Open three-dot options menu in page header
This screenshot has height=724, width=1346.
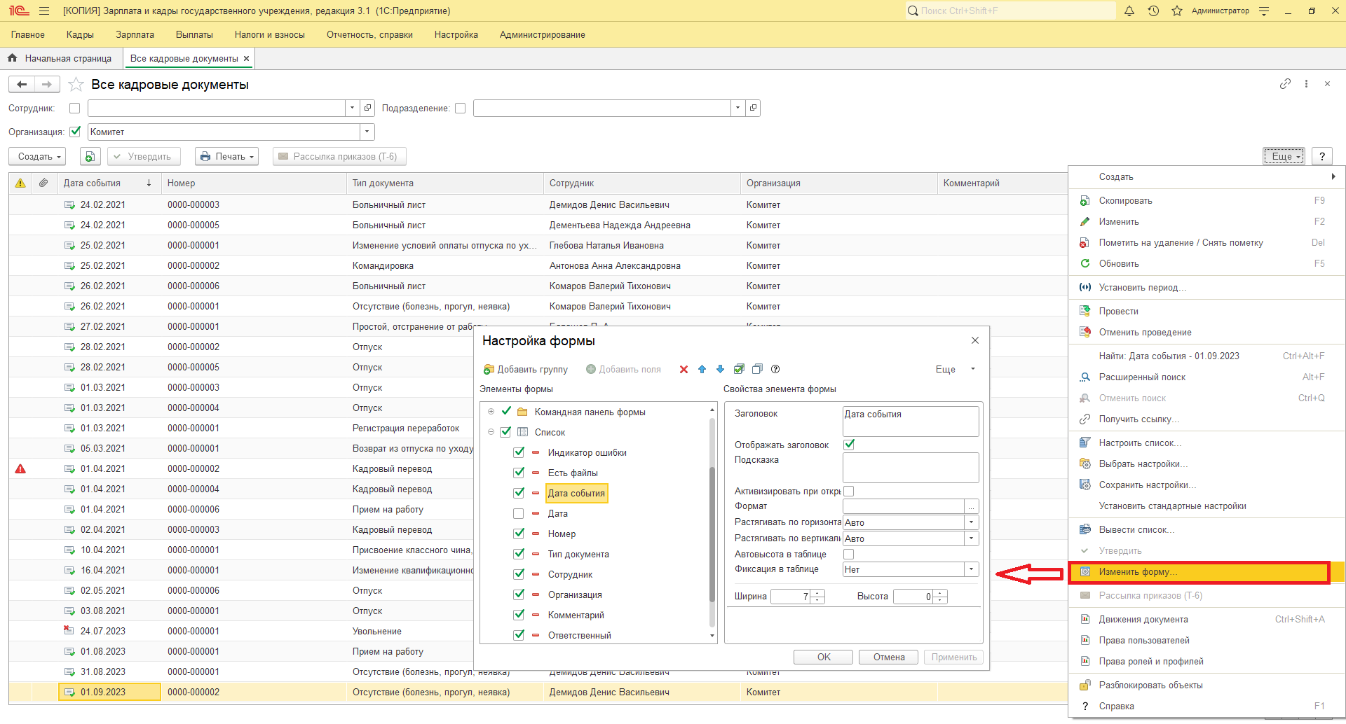coord(1306,84)
